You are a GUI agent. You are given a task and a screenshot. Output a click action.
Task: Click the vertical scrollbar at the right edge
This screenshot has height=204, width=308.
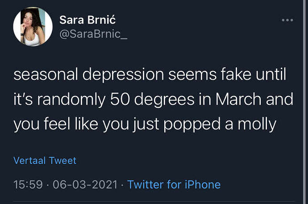pos(304,102)
